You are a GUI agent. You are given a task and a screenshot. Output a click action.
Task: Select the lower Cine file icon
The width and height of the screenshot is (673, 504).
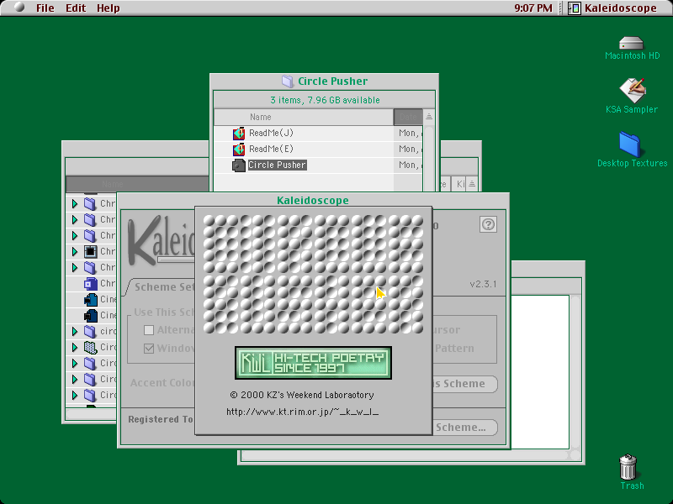pyautogui.click(x=91, y=315)
